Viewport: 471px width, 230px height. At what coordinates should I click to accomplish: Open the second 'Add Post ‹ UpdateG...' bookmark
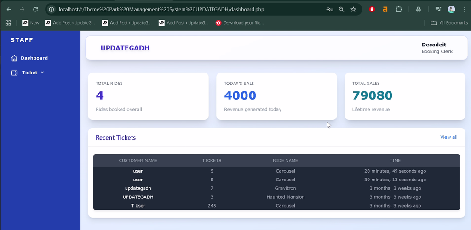(127, 23)
